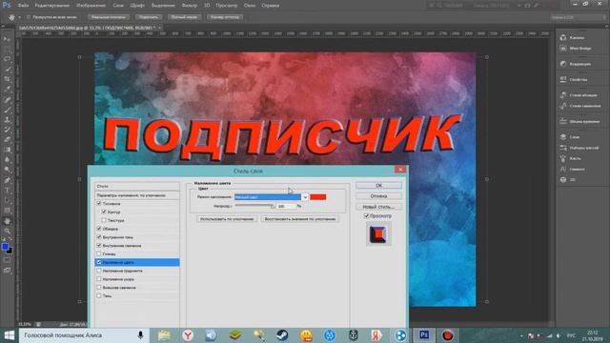Image resolution: width=610 pixels, height=343 pixels.
Task: Uncheck the Внутреннее свечение checkbox
Action: [x=99, y=246]
